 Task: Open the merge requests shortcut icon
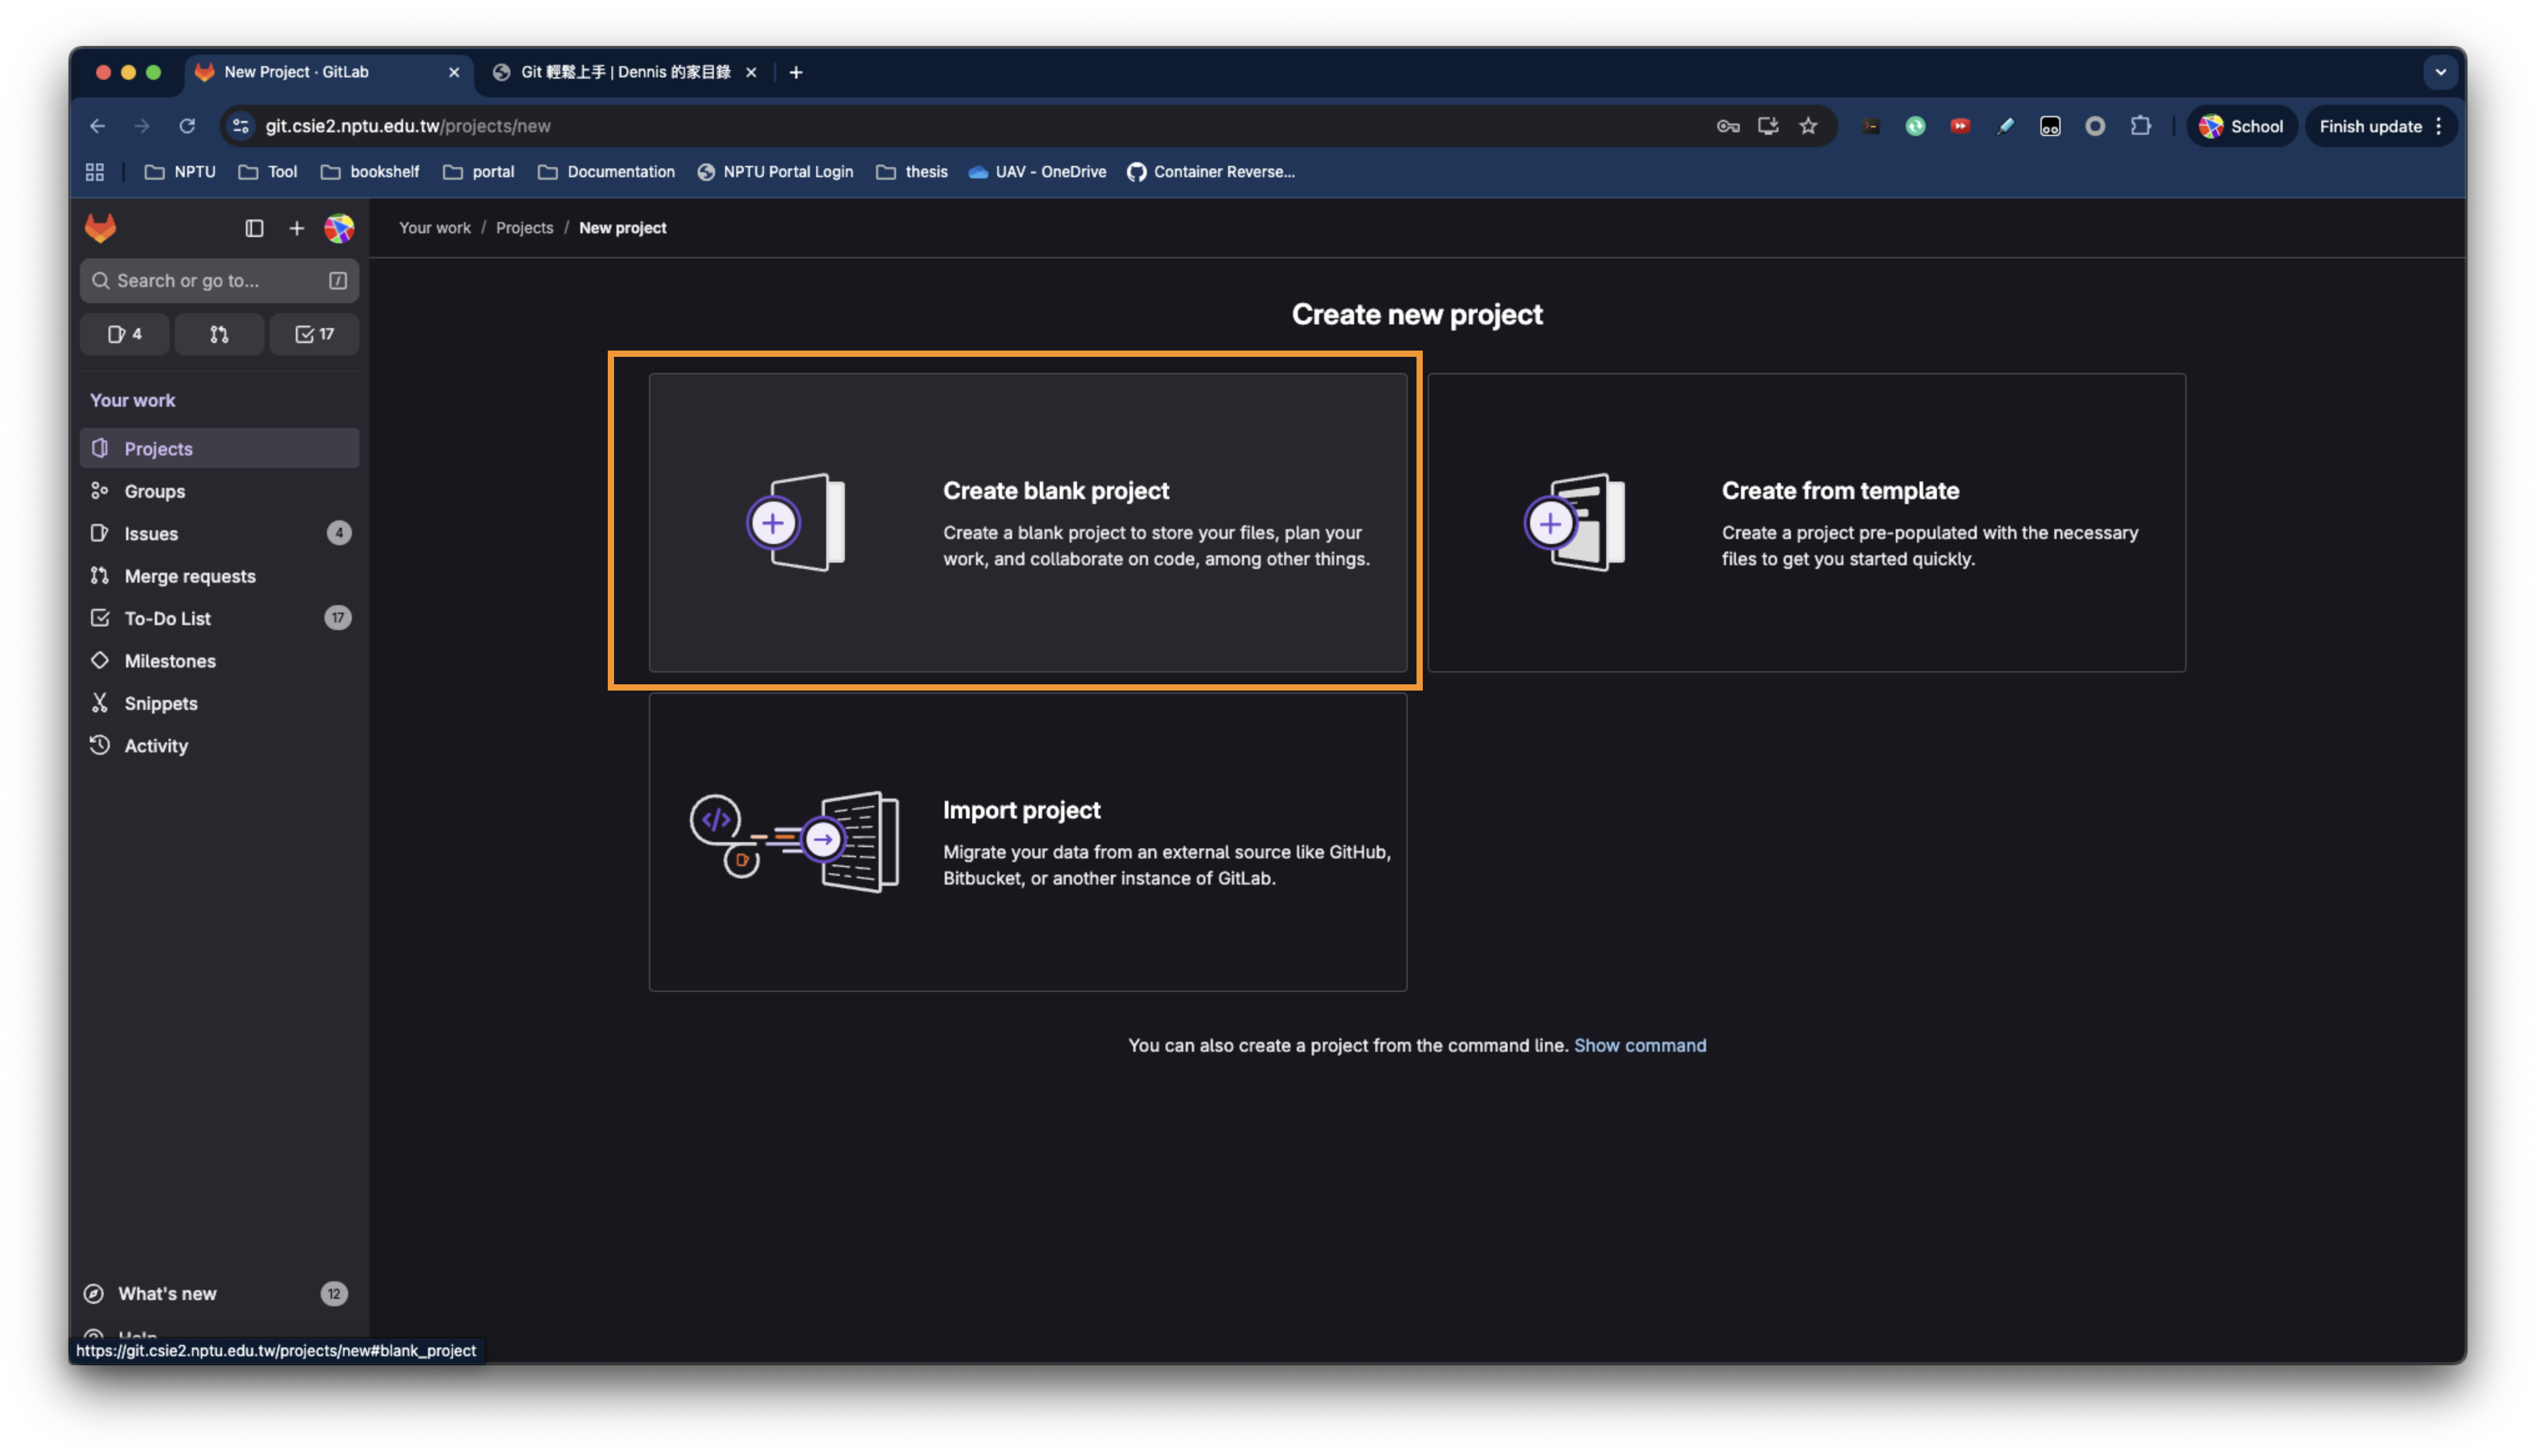[x=219, y=334]
